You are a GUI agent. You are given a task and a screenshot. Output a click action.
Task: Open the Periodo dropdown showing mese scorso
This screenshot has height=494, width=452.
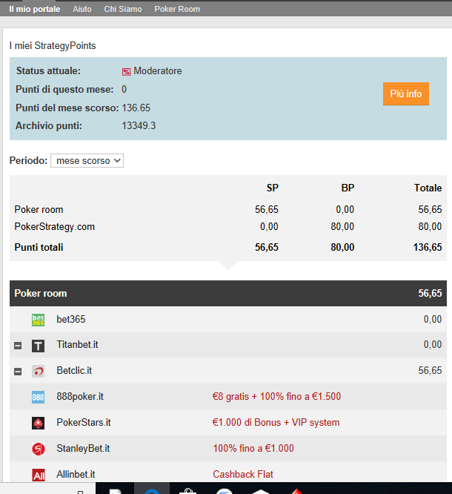pos(87,161)
